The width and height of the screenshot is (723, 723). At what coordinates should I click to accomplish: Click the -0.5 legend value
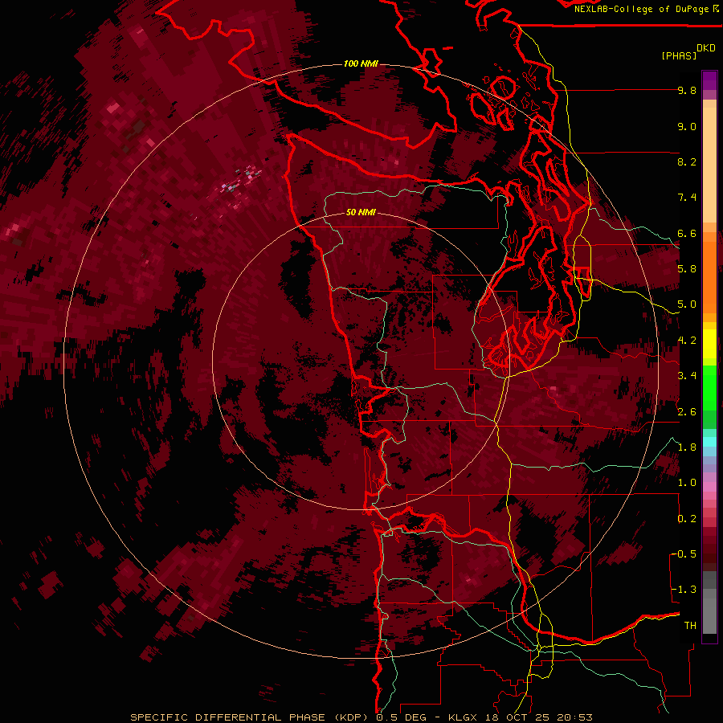[x=684, y=554]
